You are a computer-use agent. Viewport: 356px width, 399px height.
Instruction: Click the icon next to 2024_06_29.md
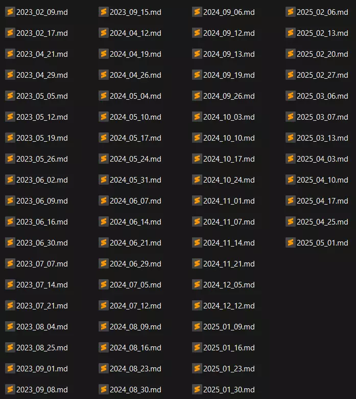point(104,263)
